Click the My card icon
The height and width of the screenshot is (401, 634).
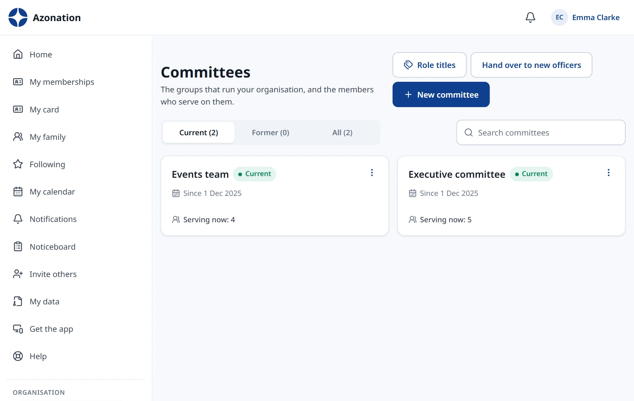click(x=18, y=109)
